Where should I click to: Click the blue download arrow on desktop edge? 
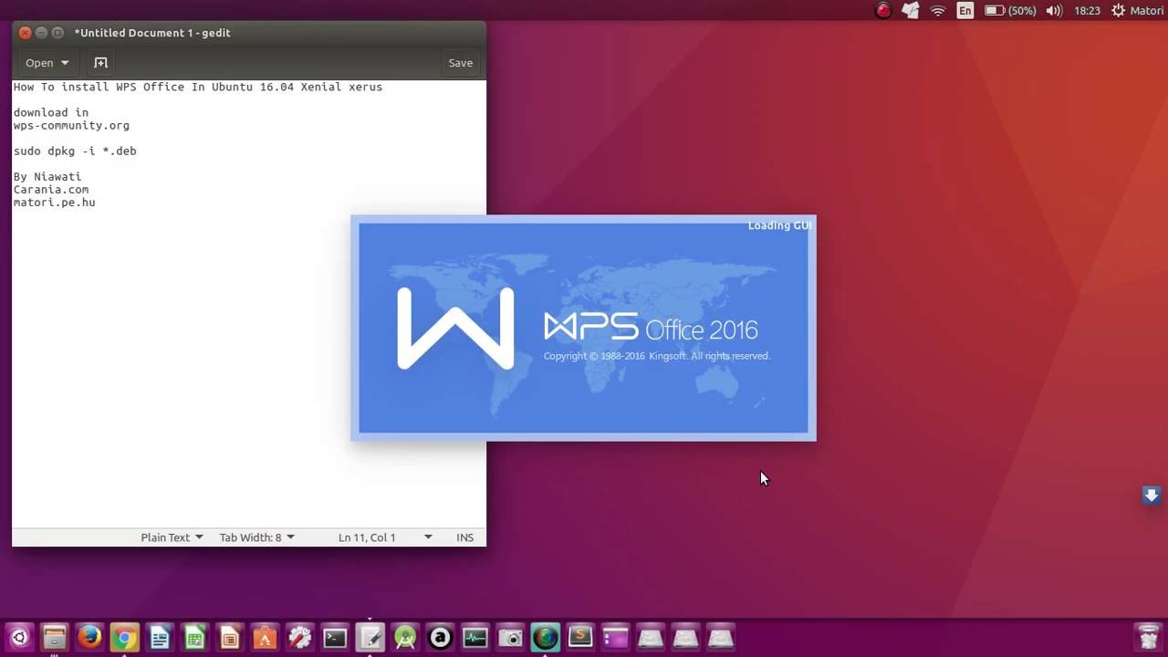(1152, 495)
